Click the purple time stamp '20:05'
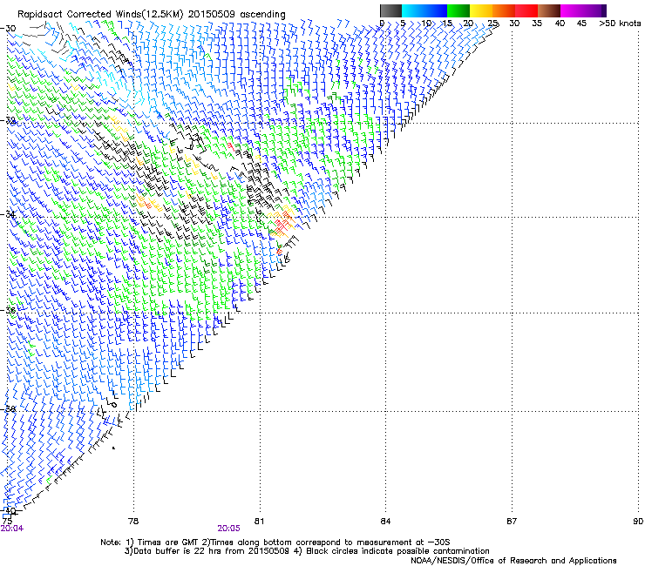645x566 pixels. click(228, 529)
